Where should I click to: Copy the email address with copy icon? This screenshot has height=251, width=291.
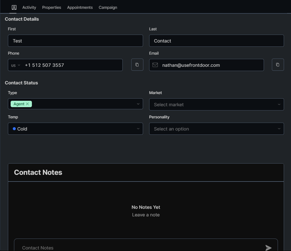(278, 65)
